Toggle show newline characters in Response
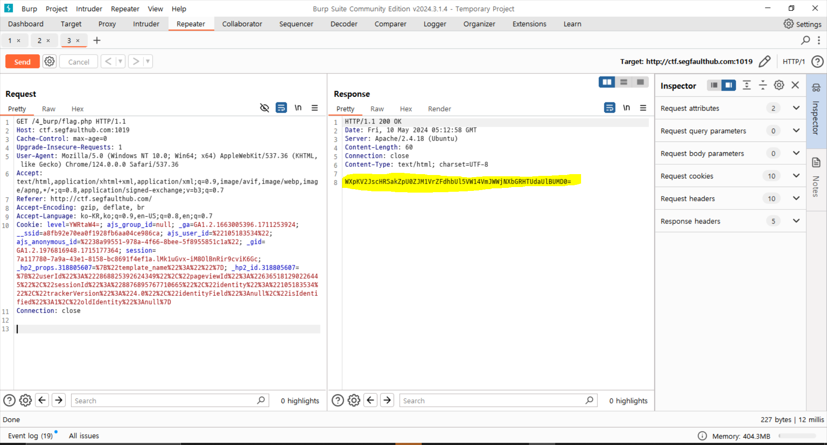Viewport: 827px width, 445px height. coord(626,107)
